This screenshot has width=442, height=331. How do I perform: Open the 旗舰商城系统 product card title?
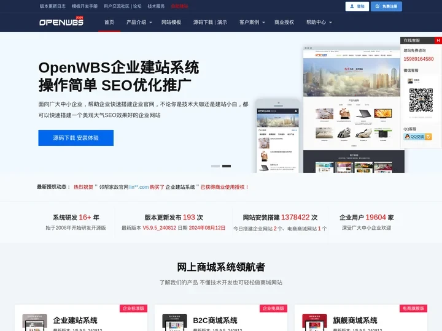(355, 321)
